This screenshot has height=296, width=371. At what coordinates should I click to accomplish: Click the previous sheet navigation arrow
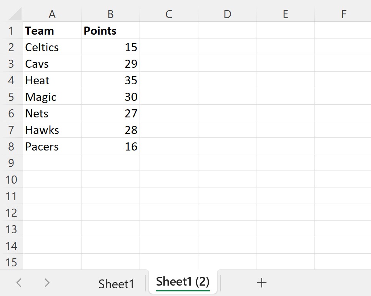pos(19,283)
